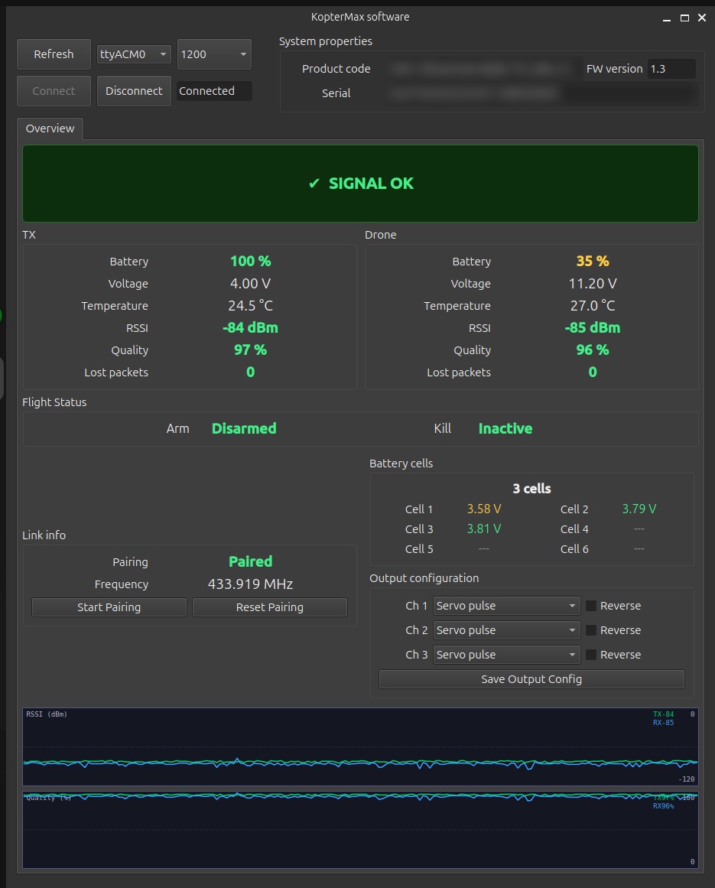Click the Drone battery value 35 %
The height and width of the screenshot is (888, 715).
593,261
